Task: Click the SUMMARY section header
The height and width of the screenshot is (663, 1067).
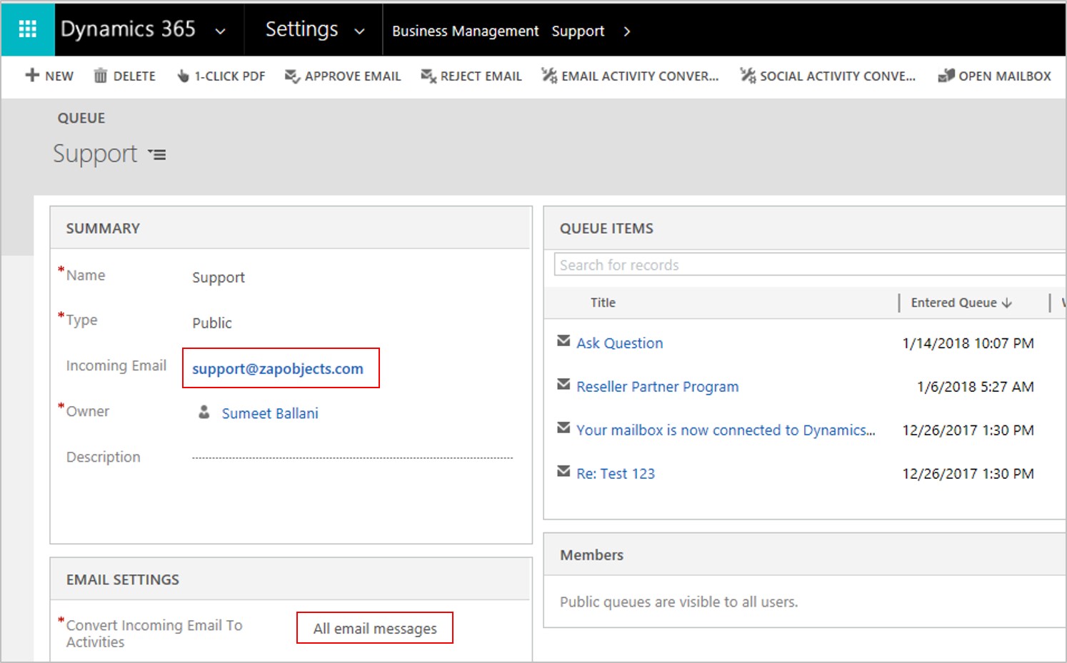Action: tap(103, 228)
